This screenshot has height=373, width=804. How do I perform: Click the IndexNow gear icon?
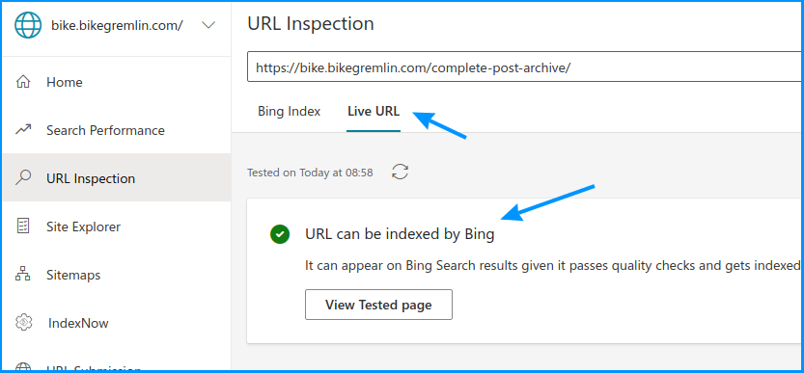(23, 323)
